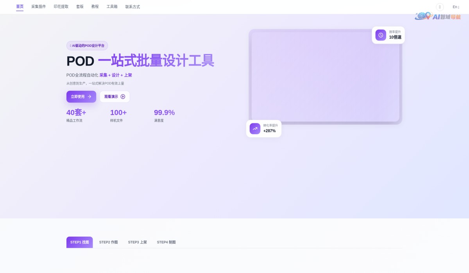
Task: Navigate to the 印花提取 page
Action: (x=61, y=7)
